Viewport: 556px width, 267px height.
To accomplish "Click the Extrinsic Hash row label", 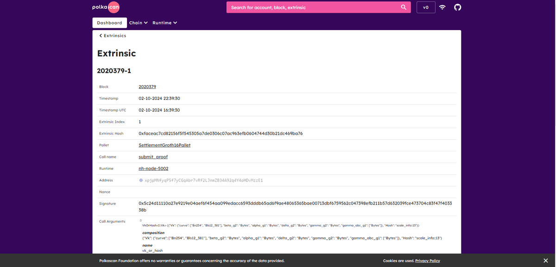I will coord(111,134).
